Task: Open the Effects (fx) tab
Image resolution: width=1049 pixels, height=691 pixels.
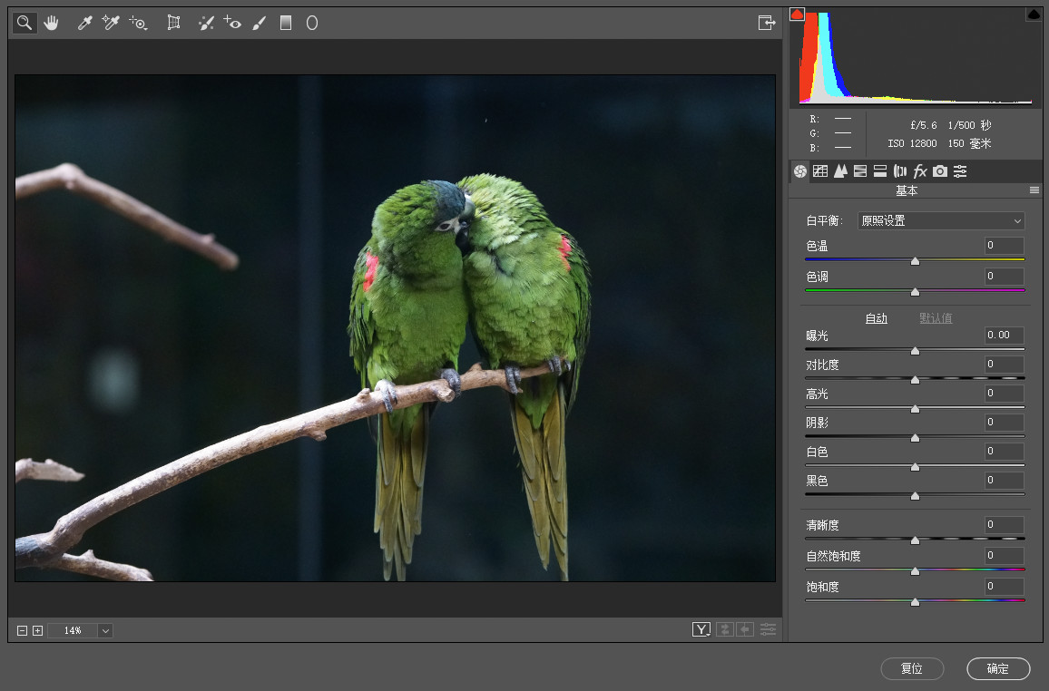Action: coord(920,171)
